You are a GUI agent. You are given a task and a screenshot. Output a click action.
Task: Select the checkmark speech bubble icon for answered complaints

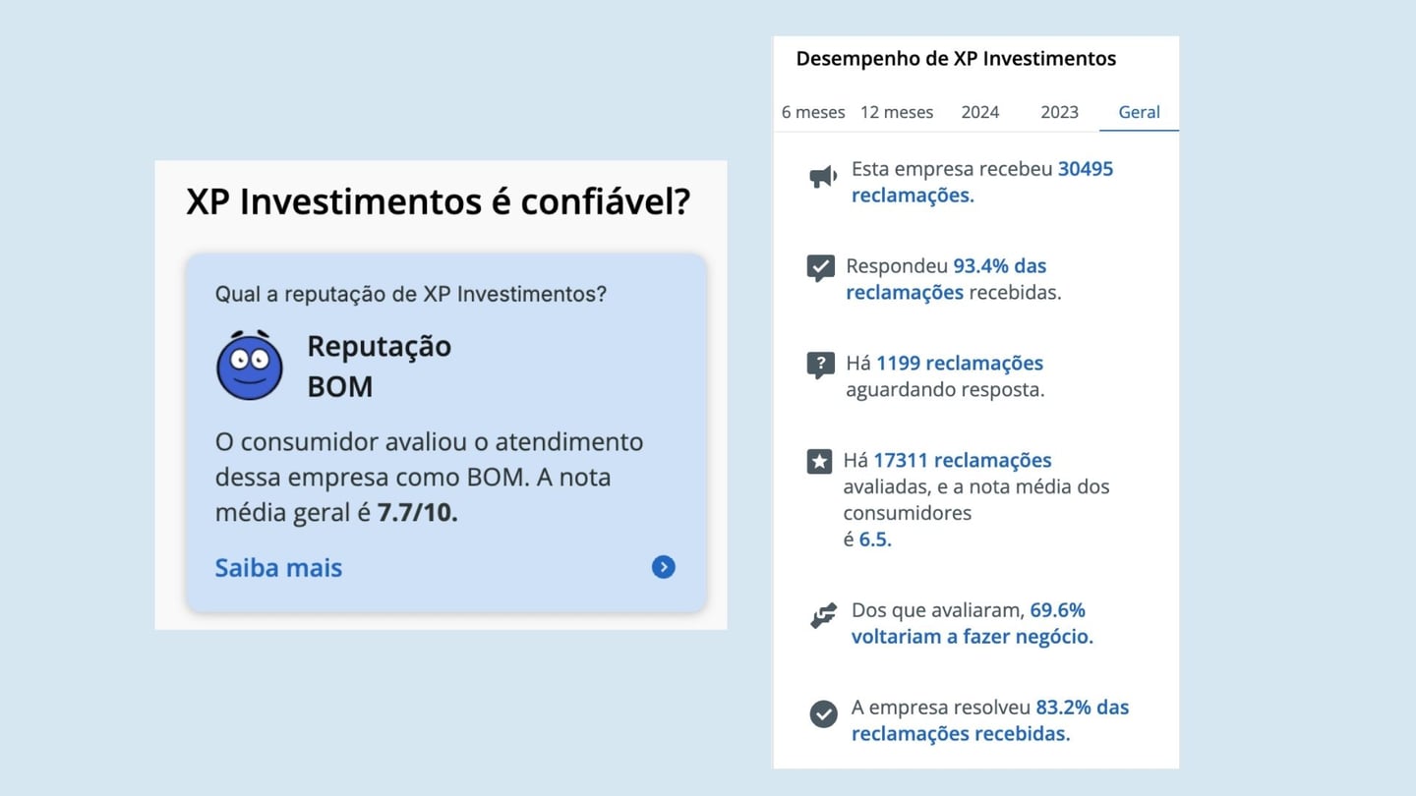pyautogui.click(x=820, y=267)
